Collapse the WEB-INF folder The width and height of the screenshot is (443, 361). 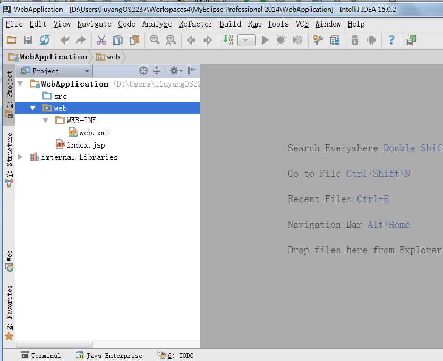click(46, 121)
